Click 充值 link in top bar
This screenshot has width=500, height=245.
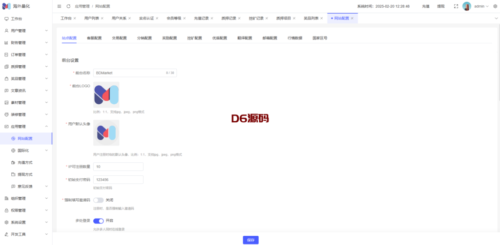point(426,6)
